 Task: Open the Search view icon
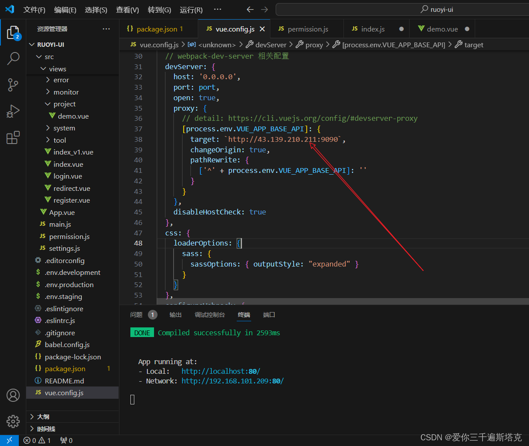(13, 58)
